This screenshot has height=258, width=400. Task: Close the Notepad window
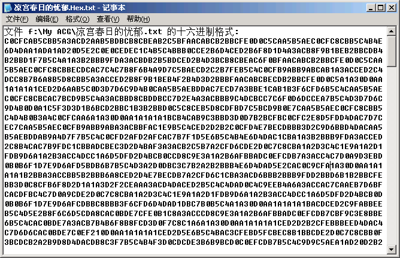point(392,8)
